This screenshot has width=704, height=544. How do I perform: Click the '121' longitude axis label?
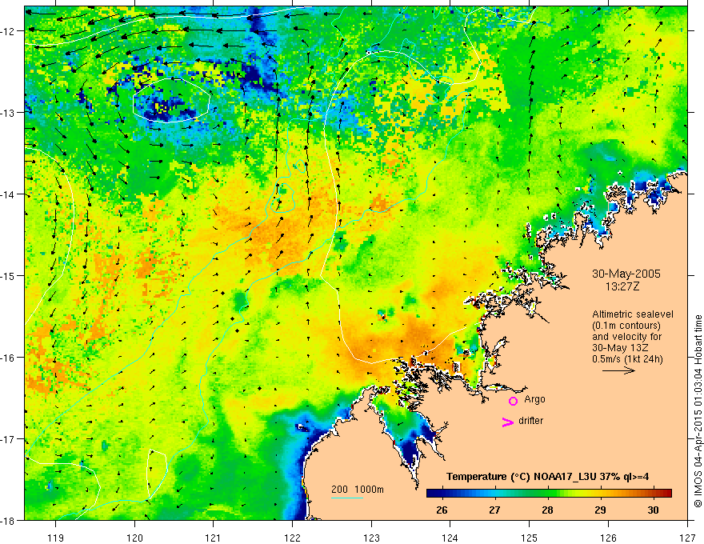tap(214, 538)
